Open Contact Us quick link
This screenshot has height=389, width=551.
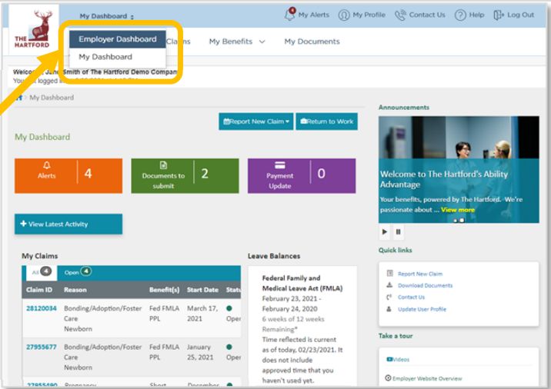(x=411, y=297)
